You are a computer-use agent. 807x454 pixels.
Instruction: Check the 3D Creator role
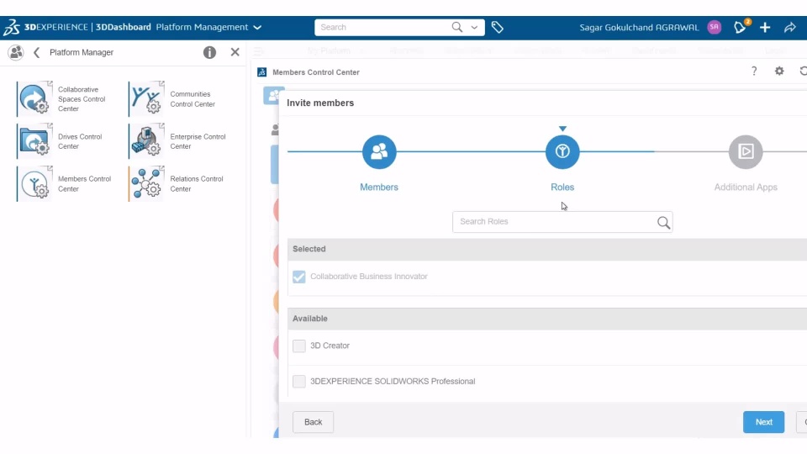click(x=299, y=346)
